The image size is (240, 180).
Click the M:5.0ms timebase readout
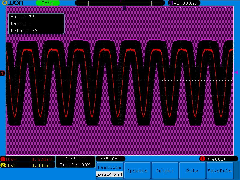click(110, 159)
